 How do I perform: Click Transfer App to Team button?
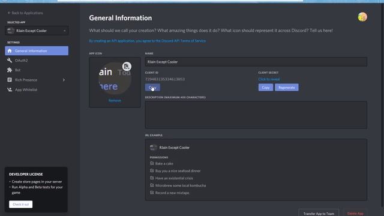pos(319,214)
